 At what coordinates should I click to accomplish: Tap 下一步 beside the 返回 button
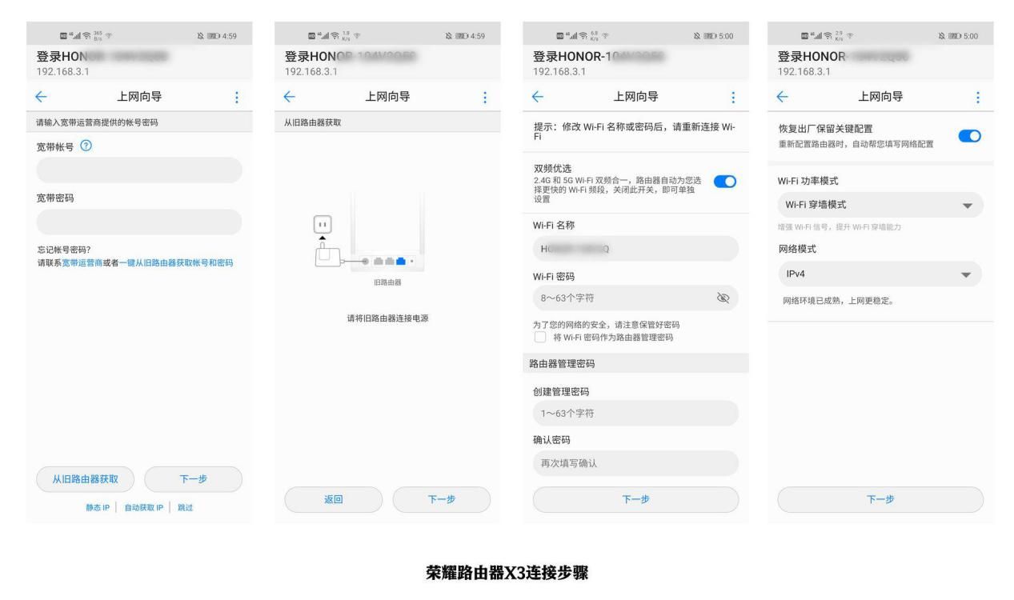pos(440,499)
